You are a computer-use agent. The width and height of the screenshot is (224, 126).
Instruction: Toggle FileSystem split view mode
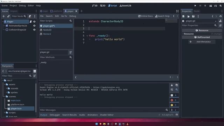point(35,71)
